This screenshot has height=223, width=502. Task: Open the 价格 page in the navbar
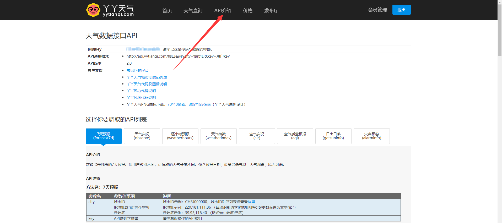click(248, 10)
